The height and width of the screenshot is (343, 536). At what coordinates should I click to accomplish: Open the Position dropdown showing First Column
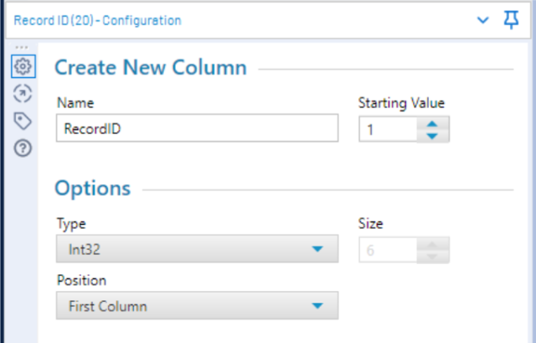(x=198, y=306)
